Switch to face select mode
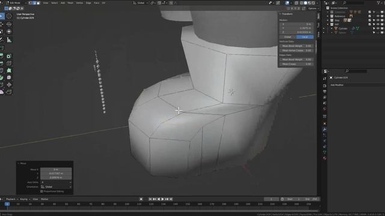 click(x=38, y=3)
